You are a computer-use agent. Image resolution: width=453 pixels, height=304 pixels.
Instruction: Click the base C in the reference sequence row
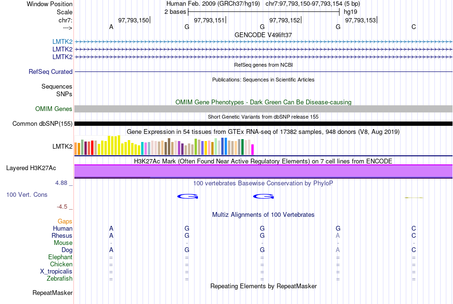[414, 27]
